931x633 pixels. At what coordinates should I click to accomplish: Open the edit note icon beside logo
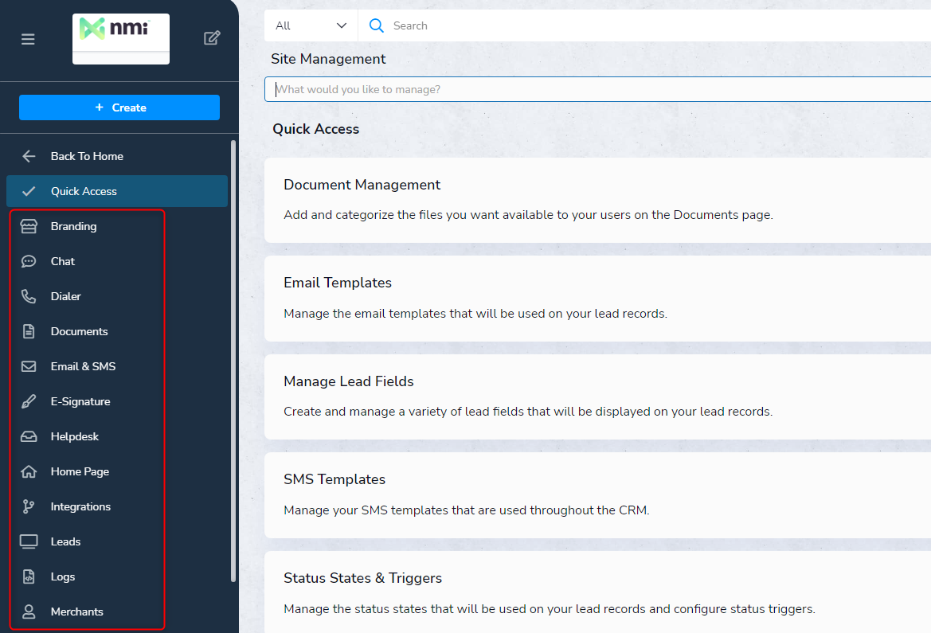tap(212, 38)
